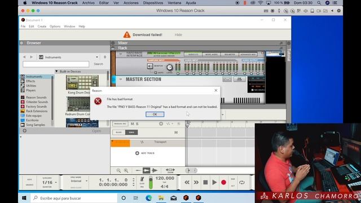Toggle the sampling input Monitor button
This screenshot has height=203, width=361.
click(x=150, y=66)
